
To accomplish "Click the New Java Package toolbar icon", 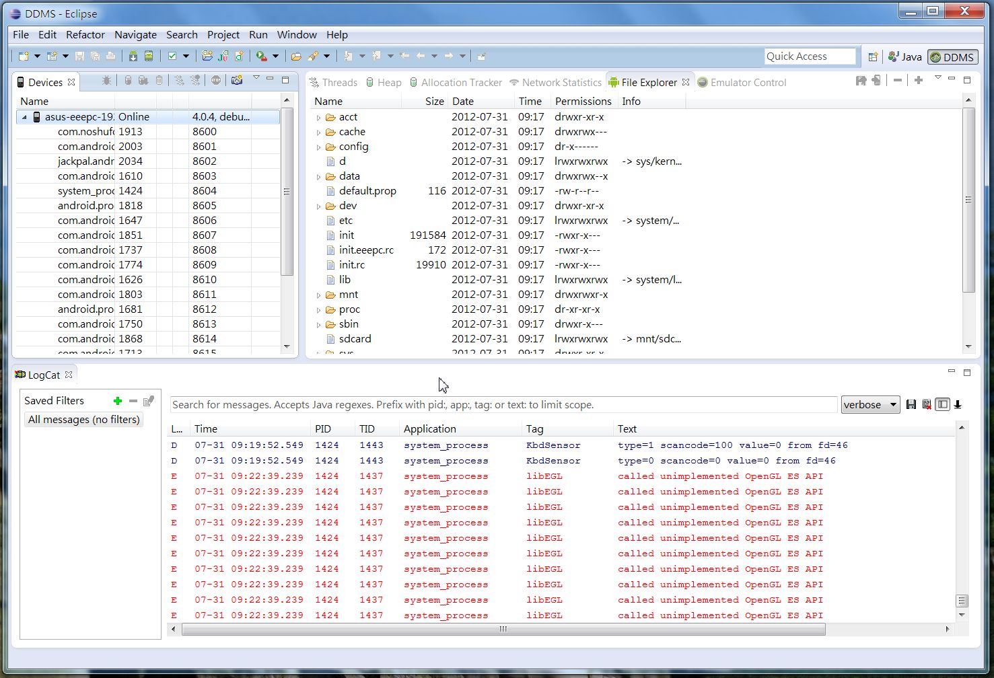I will 207,57.
